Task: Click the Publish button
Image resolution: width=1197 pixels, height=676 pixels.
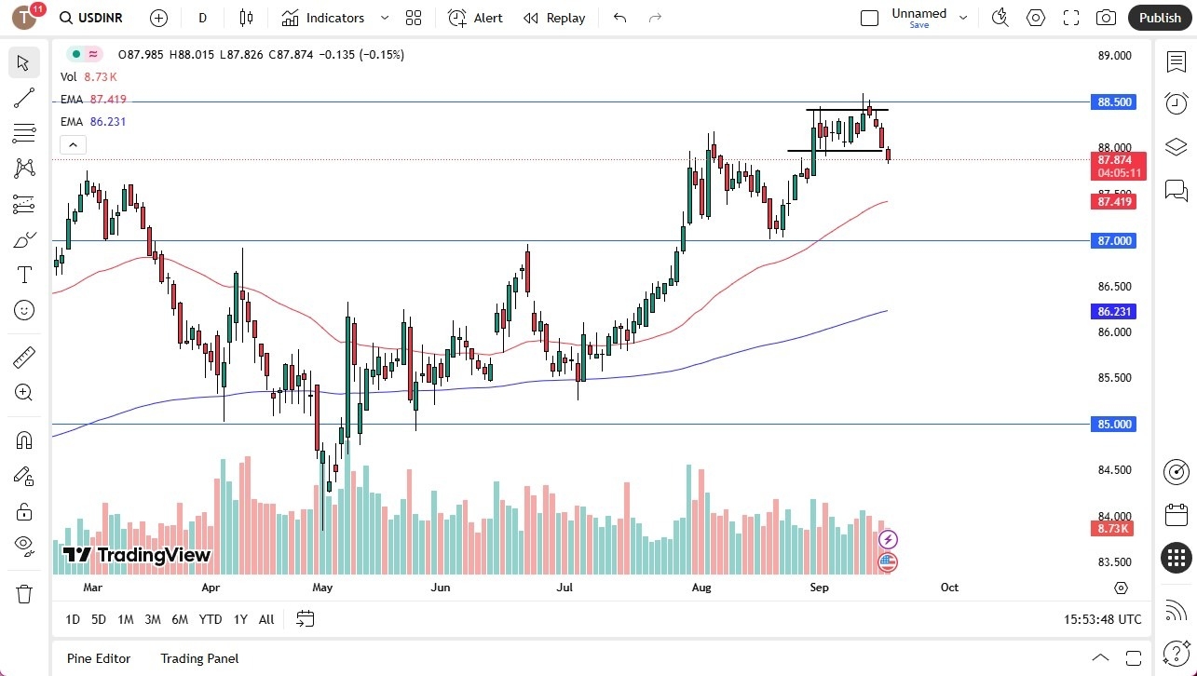Action: click(x=1160, y=18)
